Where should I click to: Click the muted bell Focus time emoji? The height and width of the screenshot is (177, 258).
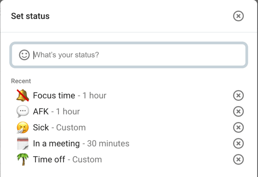[x=23, y=95]
